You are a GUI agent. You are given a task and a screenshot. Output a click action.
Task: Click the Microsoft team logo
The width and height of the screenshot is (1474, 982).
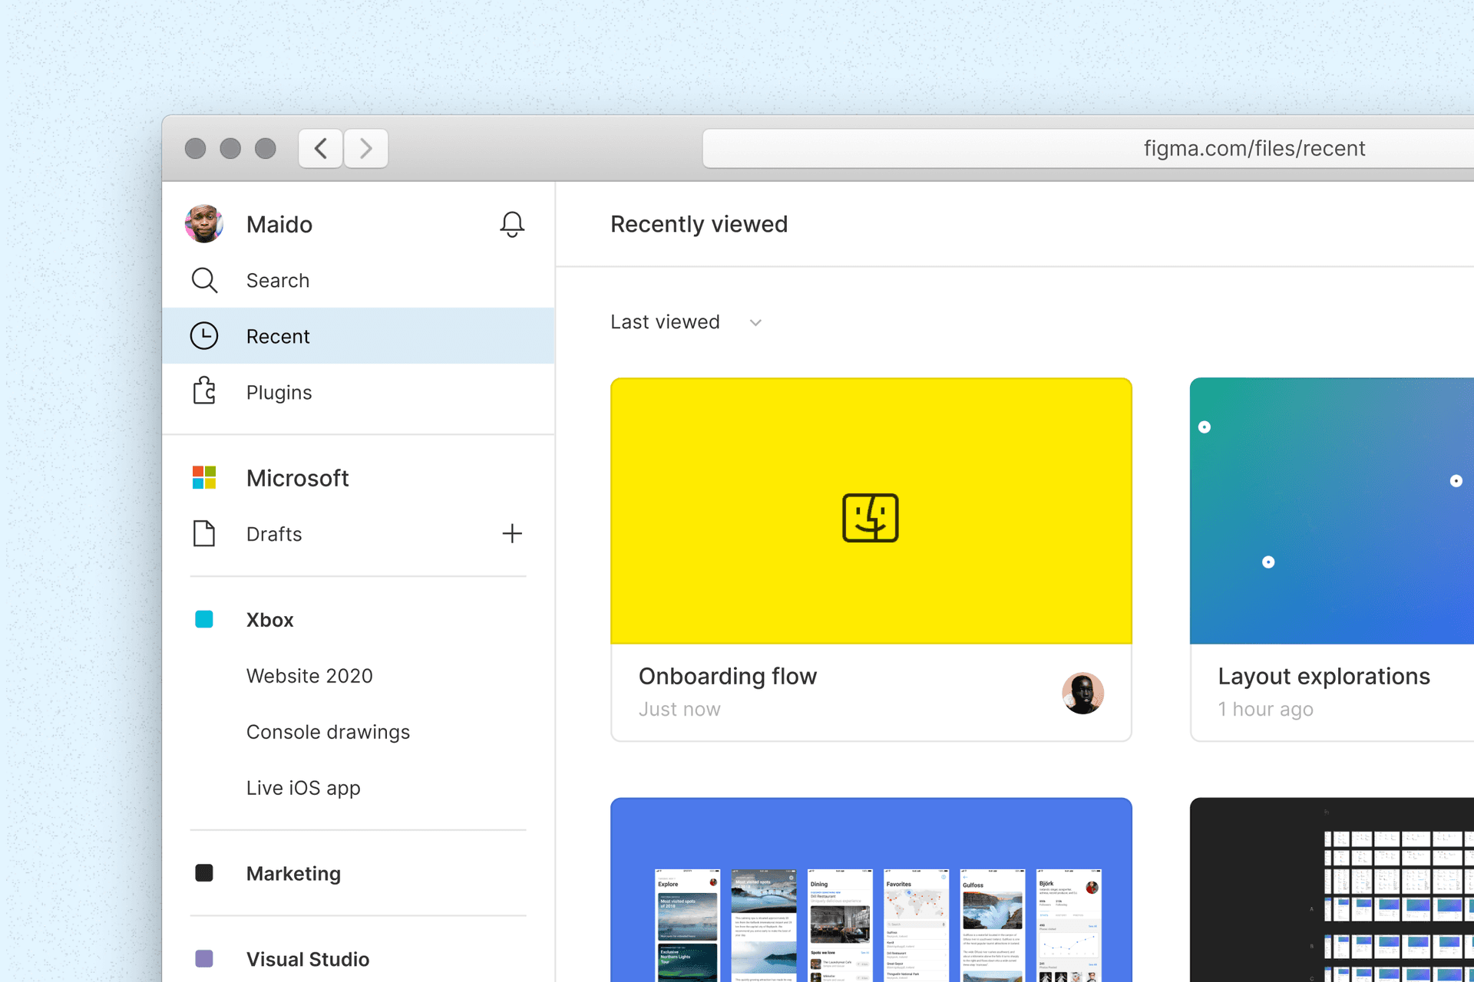point(204,477)
